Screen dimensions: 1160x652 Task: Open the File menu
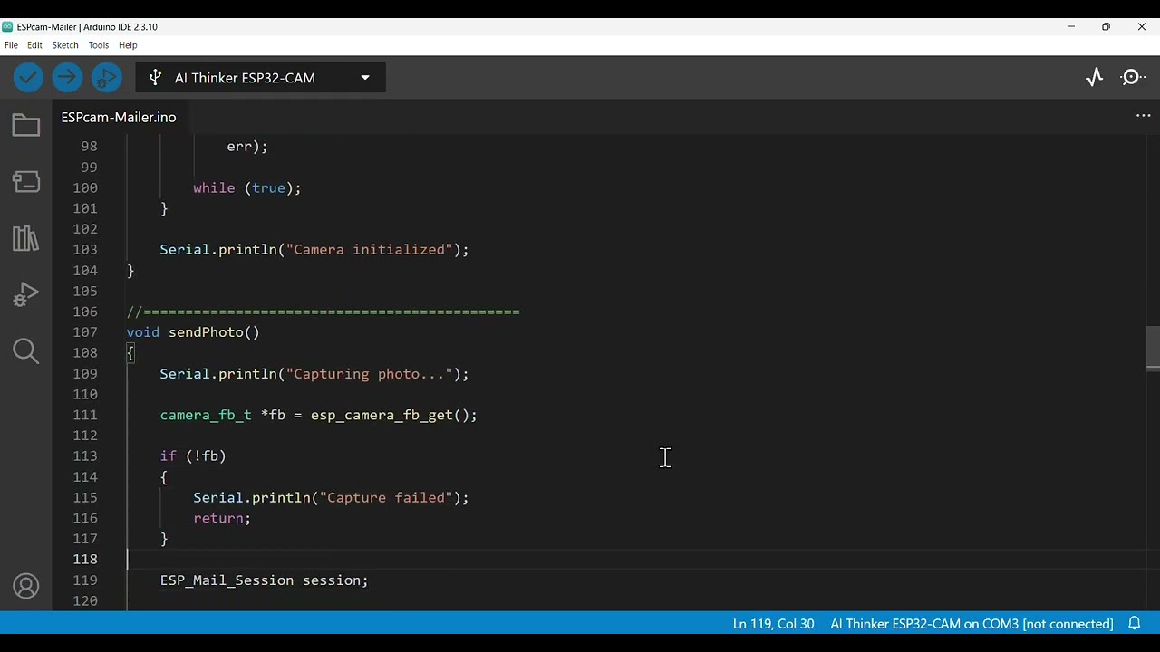click(x=11, y=45)
